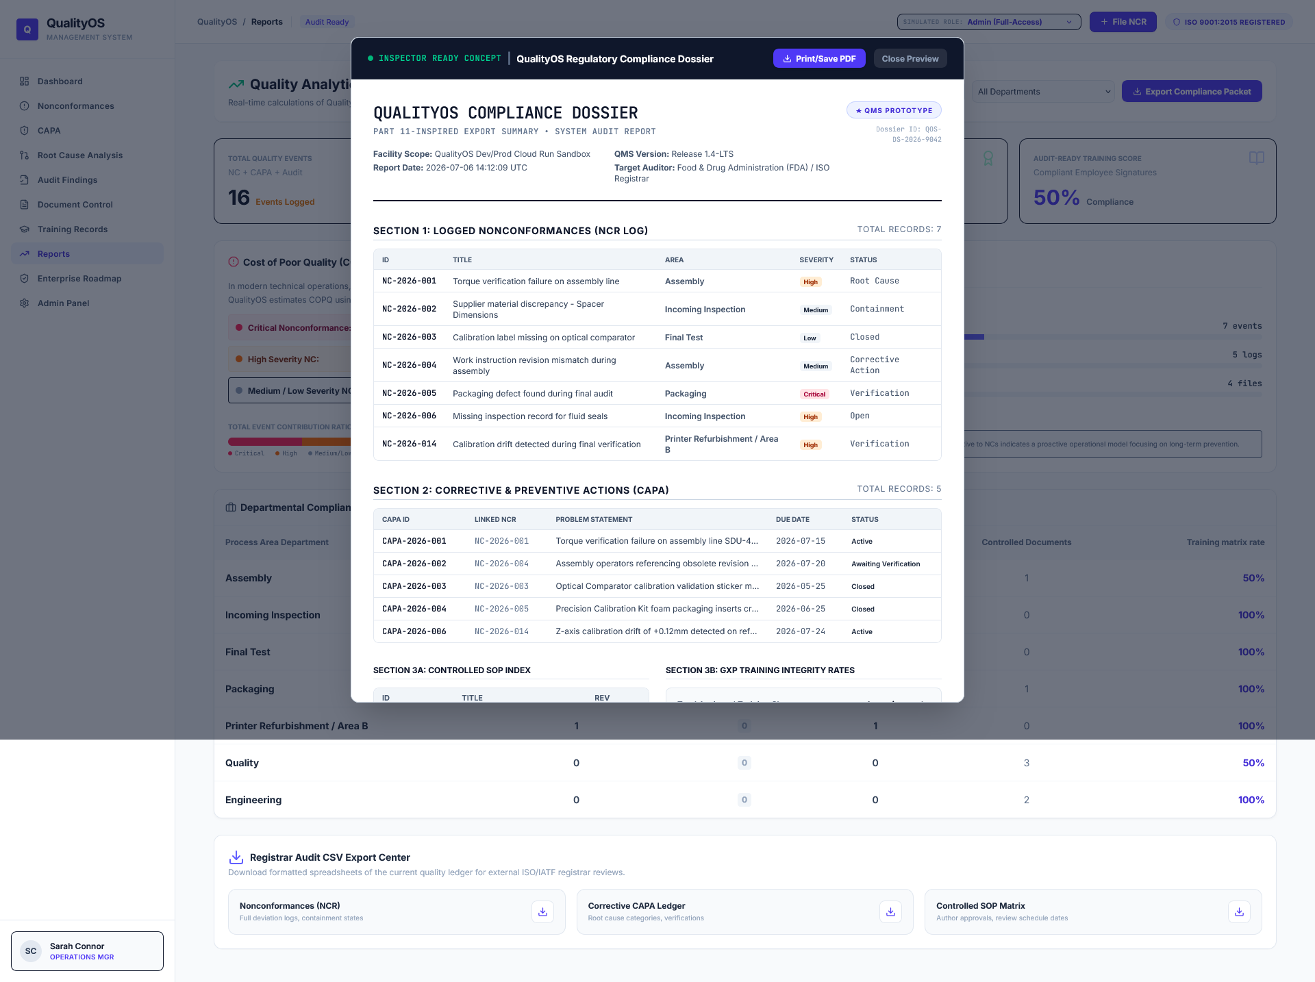Open Dashboard from the sidebar
The image size is (1315, 982).
tap(87, 81)
